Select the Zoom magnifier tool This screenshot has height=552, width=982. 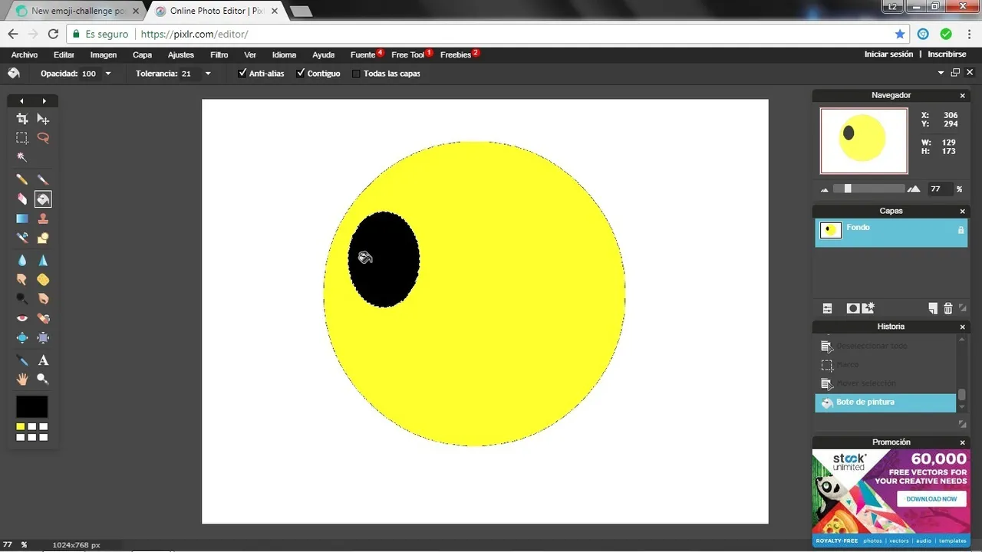tap(43, 379)
